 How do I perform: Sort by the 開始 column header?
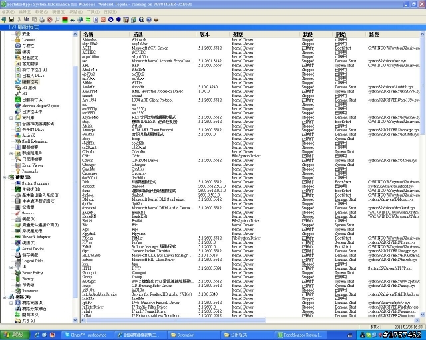pos(349,34)
